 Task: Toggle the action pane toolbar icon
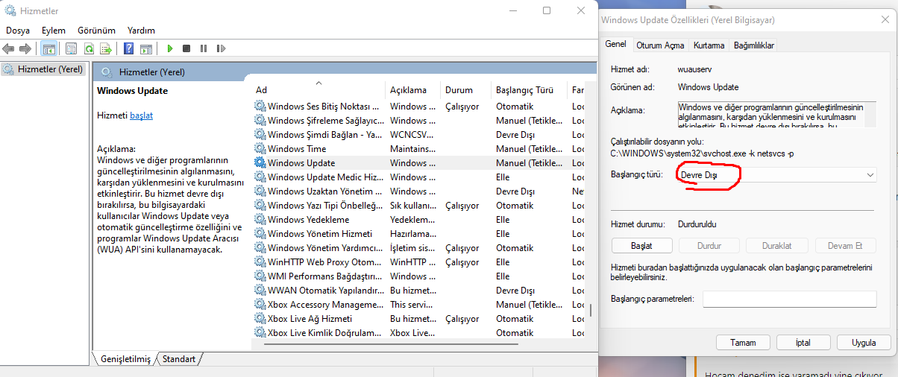(145, 48)
